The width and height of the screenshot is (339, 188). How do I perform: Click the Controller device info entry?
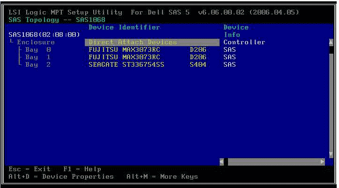[x=244, y=42]
